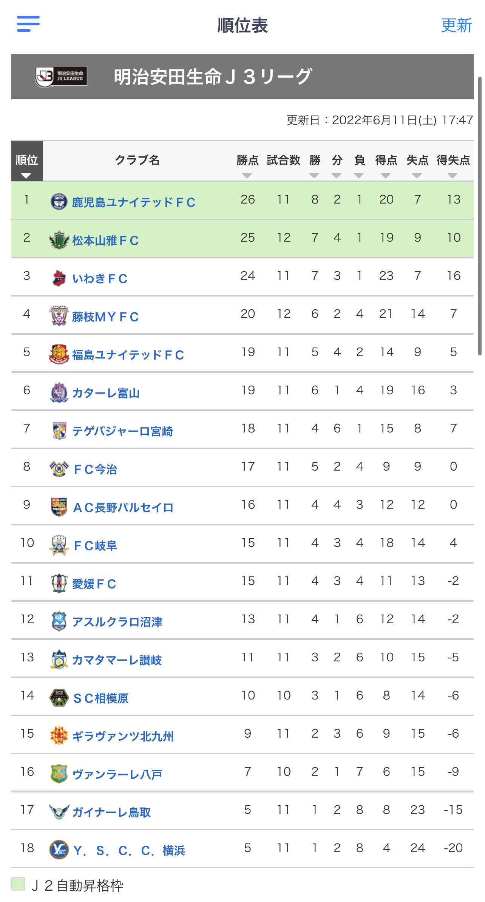Viewport: 485px width, 902px height.
Task: Click the いわきFC crest icon
Action: pyautogui.click(x=59, y=278)
